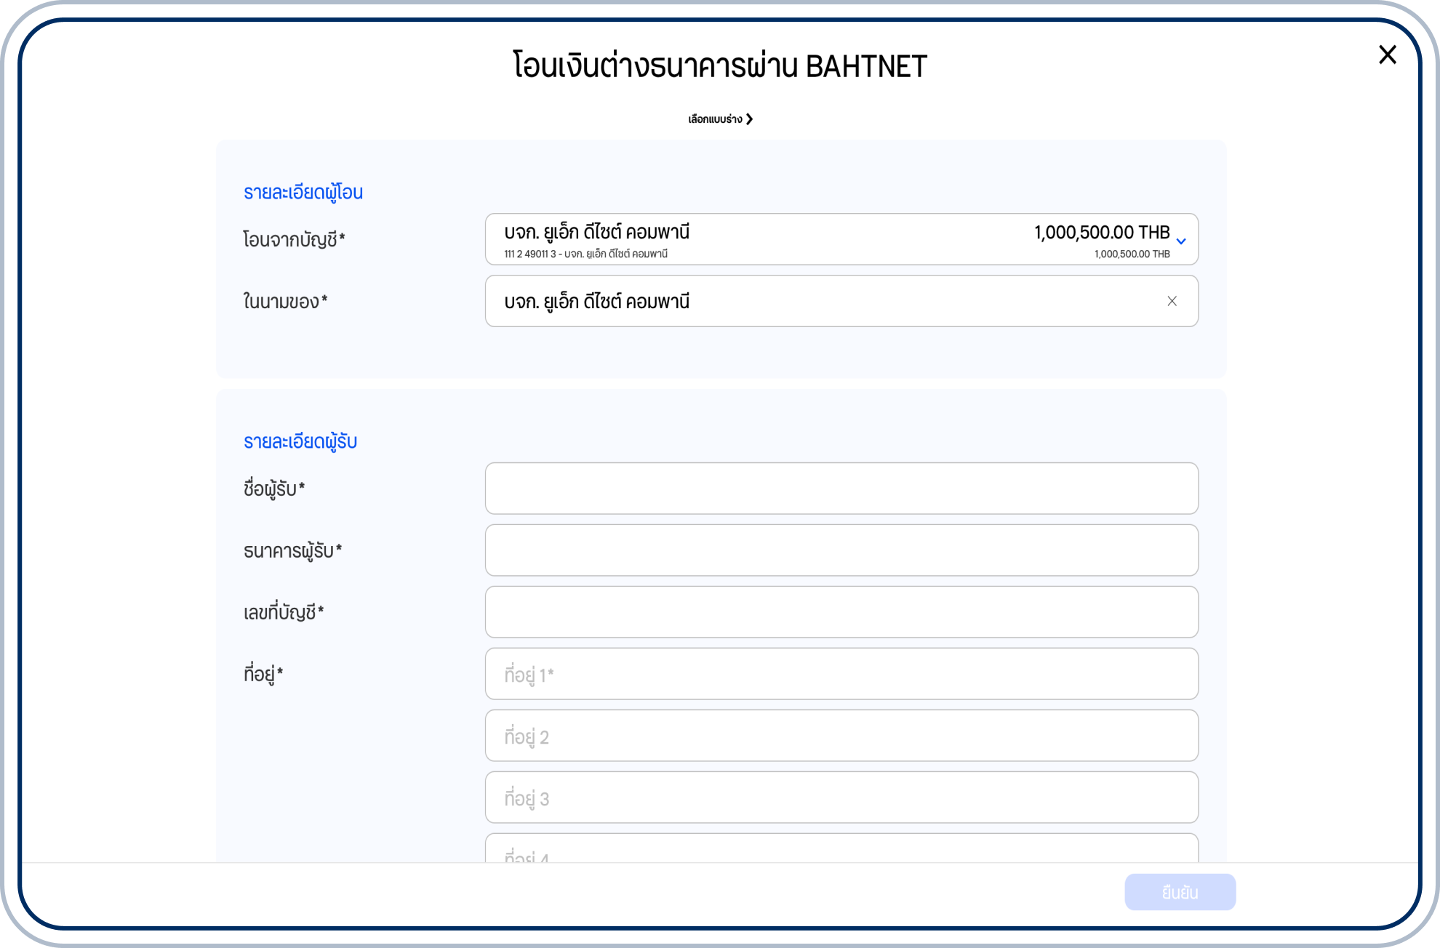Click the ธนาคารผู้รับ input box
The height and width of the screenshot is (948, 1440).
[x=841, y=550]
